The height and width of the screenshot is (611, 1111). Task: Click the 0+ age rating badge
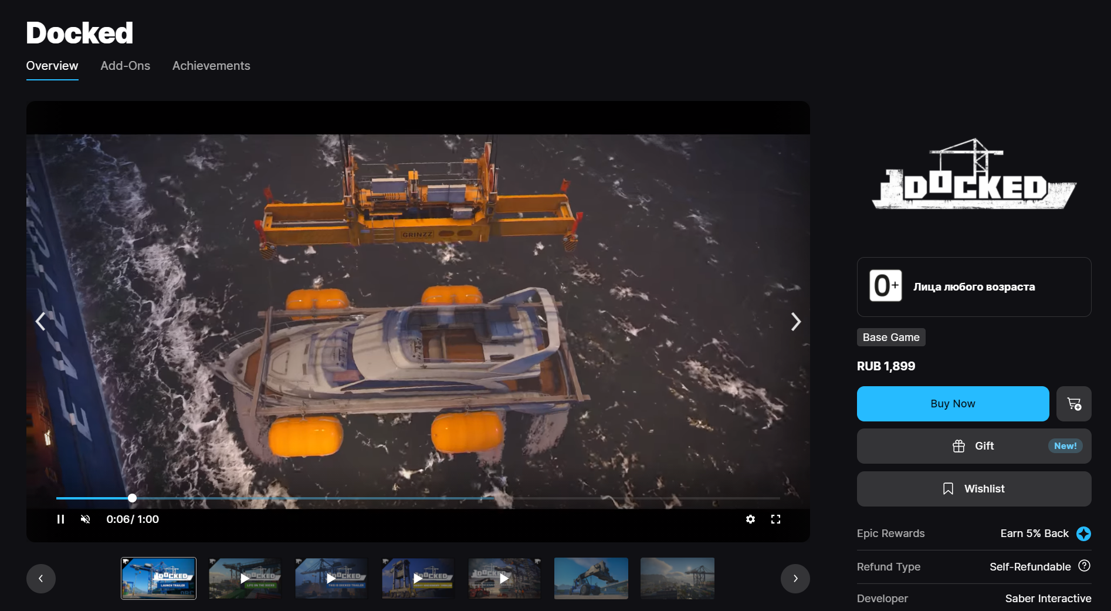[886, 286]
